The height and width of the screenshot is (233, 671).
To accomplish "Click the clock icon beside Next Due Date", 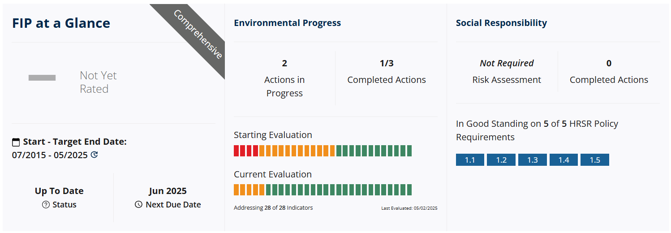I will coord(138,205).
